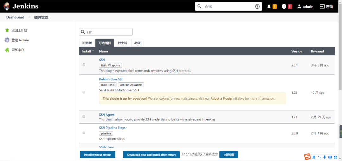This screenshot has width=342, height=161.
Task: Click the Dashboard breadcrumb link
Action: [15, 17]
